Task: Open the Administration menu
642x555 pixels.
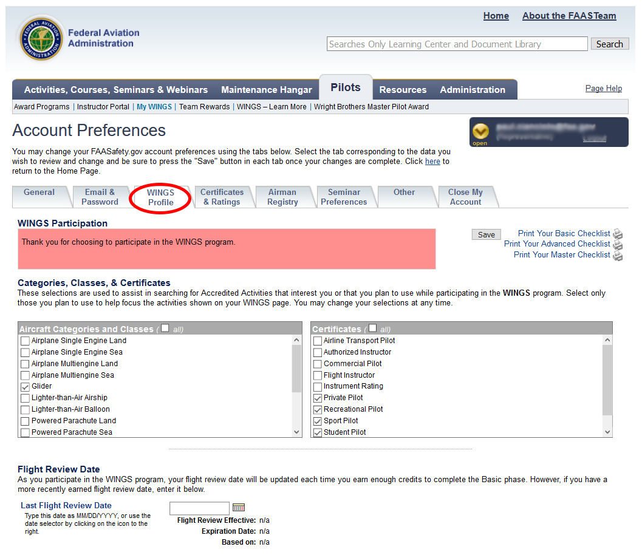Action: (473, 90)
